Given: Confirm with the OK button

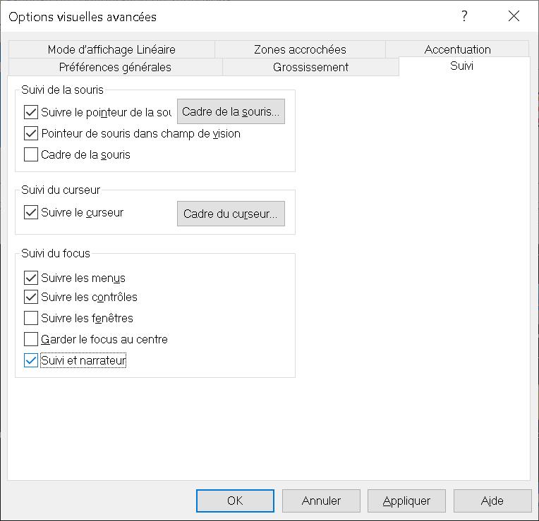Looking at the screenshot, I should pyautogui.click(x=235, y=501).
